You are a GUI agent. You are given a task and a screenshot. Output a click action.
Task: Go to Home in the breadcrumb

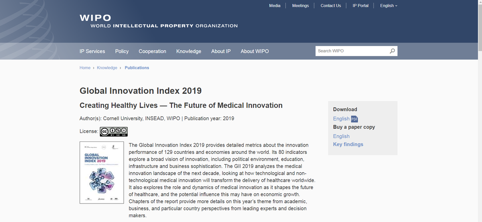click(85, 68)
